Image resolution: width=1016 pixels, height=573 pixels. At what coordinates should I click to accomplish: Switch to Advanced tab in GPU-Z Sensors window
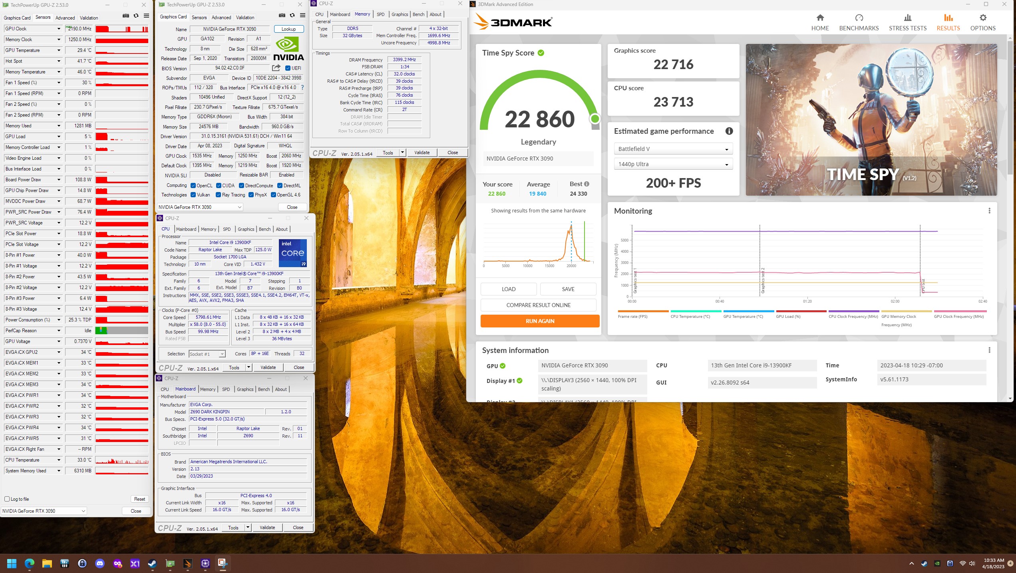(65, 18)
